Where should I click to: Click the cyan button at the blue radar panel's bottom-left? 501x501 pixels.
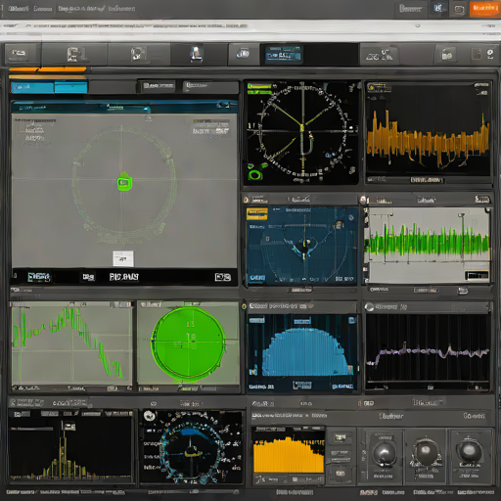[x=257, y=278]
